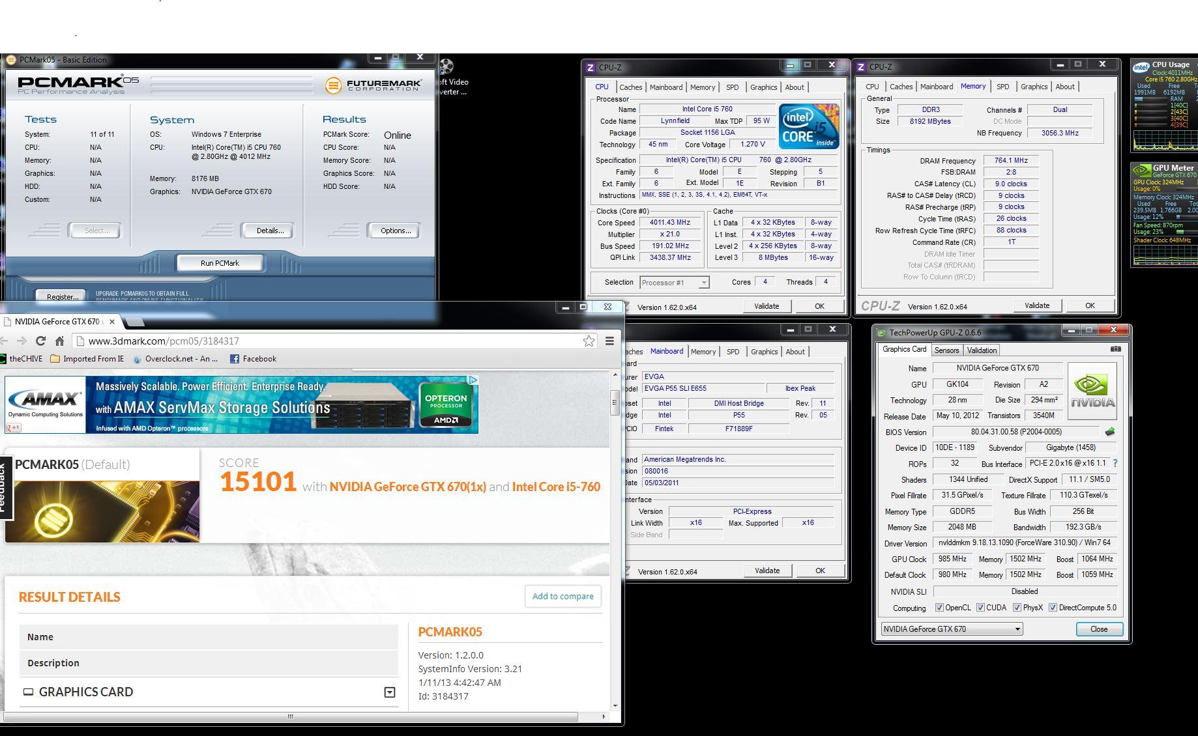Click OK in CPU-Z Memory window
The height and width of the screenshot is (736, 1198).
tap(1090, 305)
